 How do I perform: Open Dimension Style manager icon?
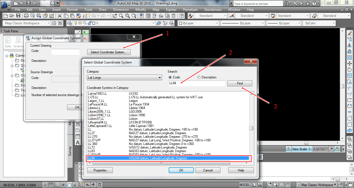pos(232,16)
